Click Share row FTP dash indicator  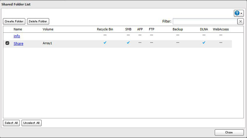click(152, 42)
